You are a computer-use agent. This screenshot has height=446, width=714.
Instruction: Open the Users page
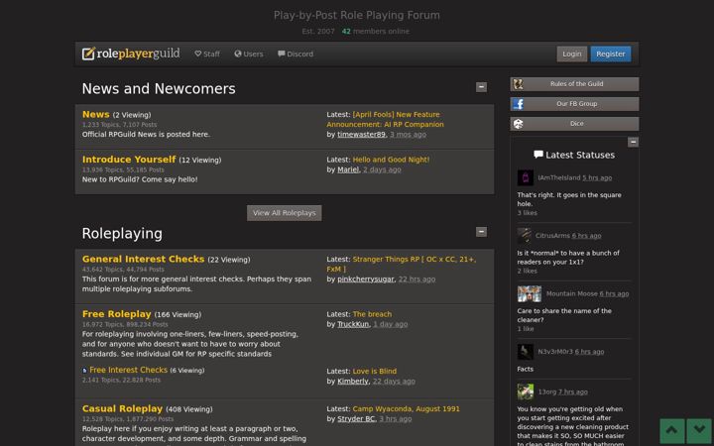[x=249, y=54]
